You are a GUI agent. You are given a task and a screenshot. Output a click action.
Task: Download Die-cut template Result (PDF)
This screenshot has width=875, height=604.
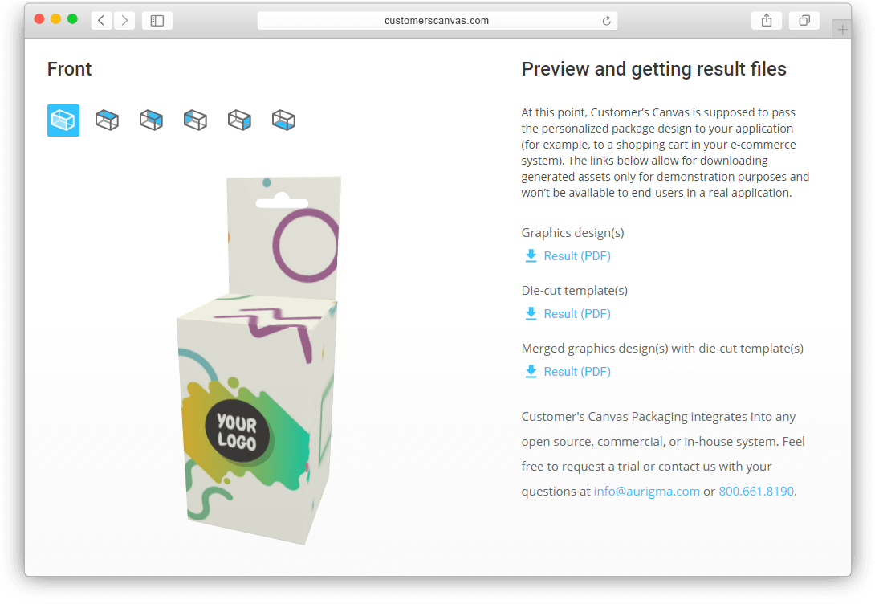click(x=568, y=314)
